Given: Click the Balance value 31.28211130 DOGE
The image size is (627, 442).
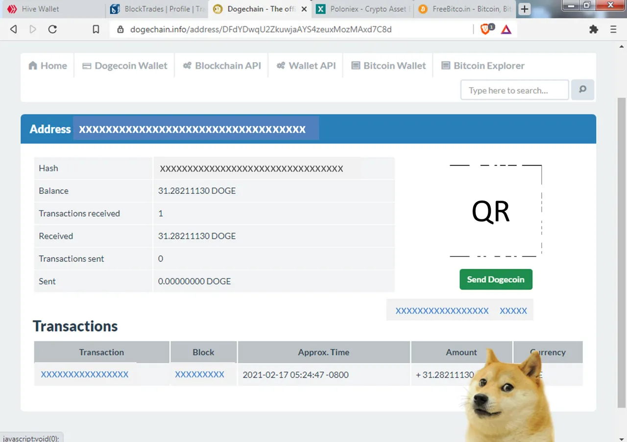Looking at the screenshot, I should tap(197, 191).
